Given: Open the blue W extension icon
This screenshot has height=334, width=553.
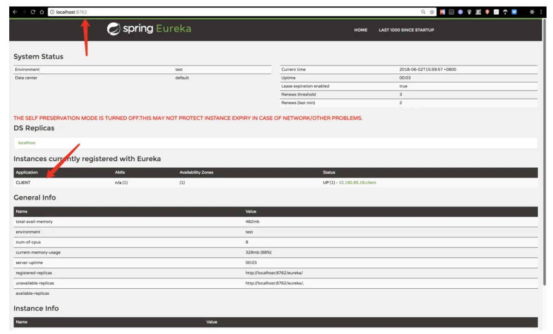Looking at the screenshot, I should [514, 12].
